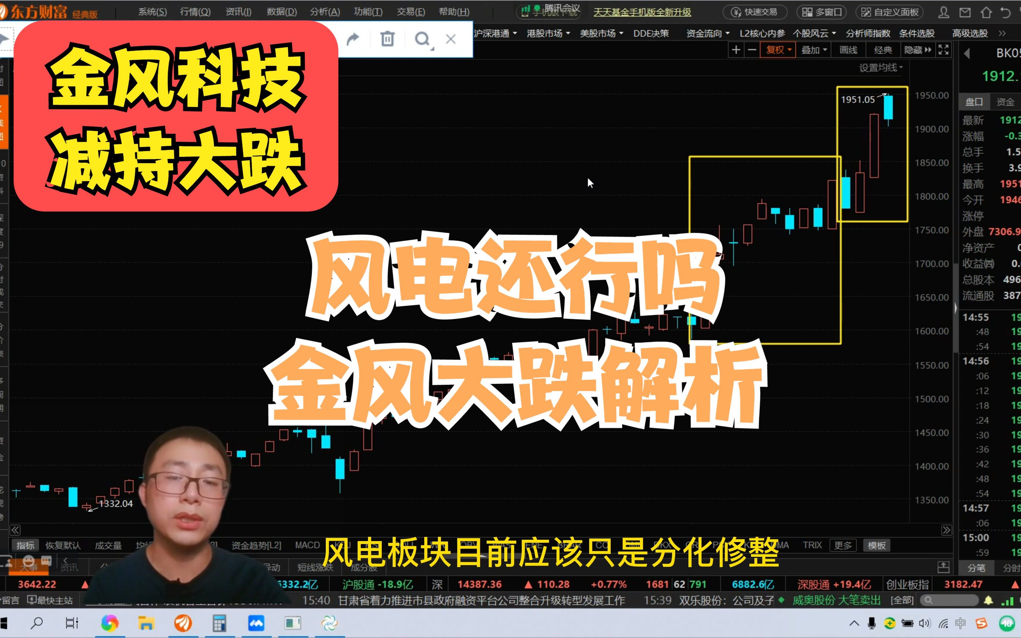The image size is (1021, 638).
Task: Expand the 美股市场 dropdown
Action: pyautogui.click(x=601, y=33)
